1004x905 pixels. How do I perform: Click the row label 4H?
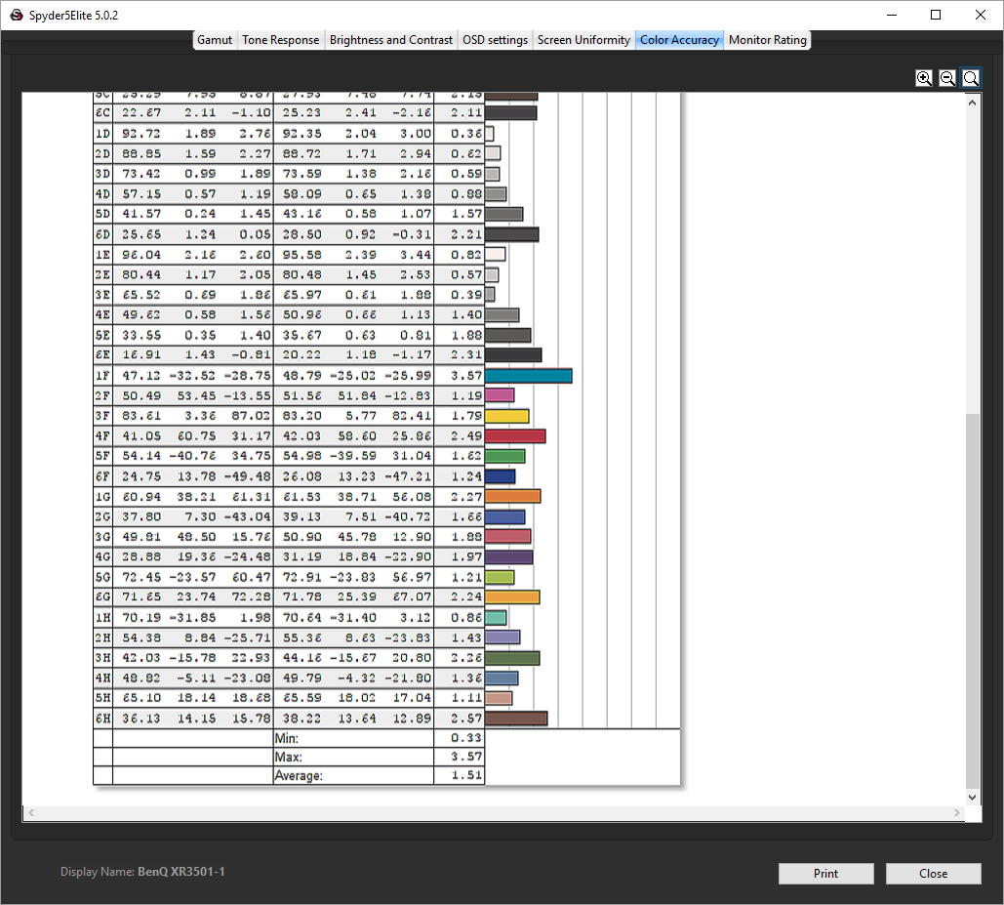click(103, 679)
